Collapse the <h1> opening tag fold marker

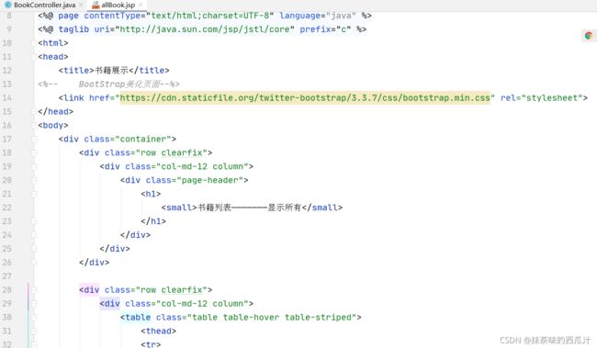click(x=34, y=194)
